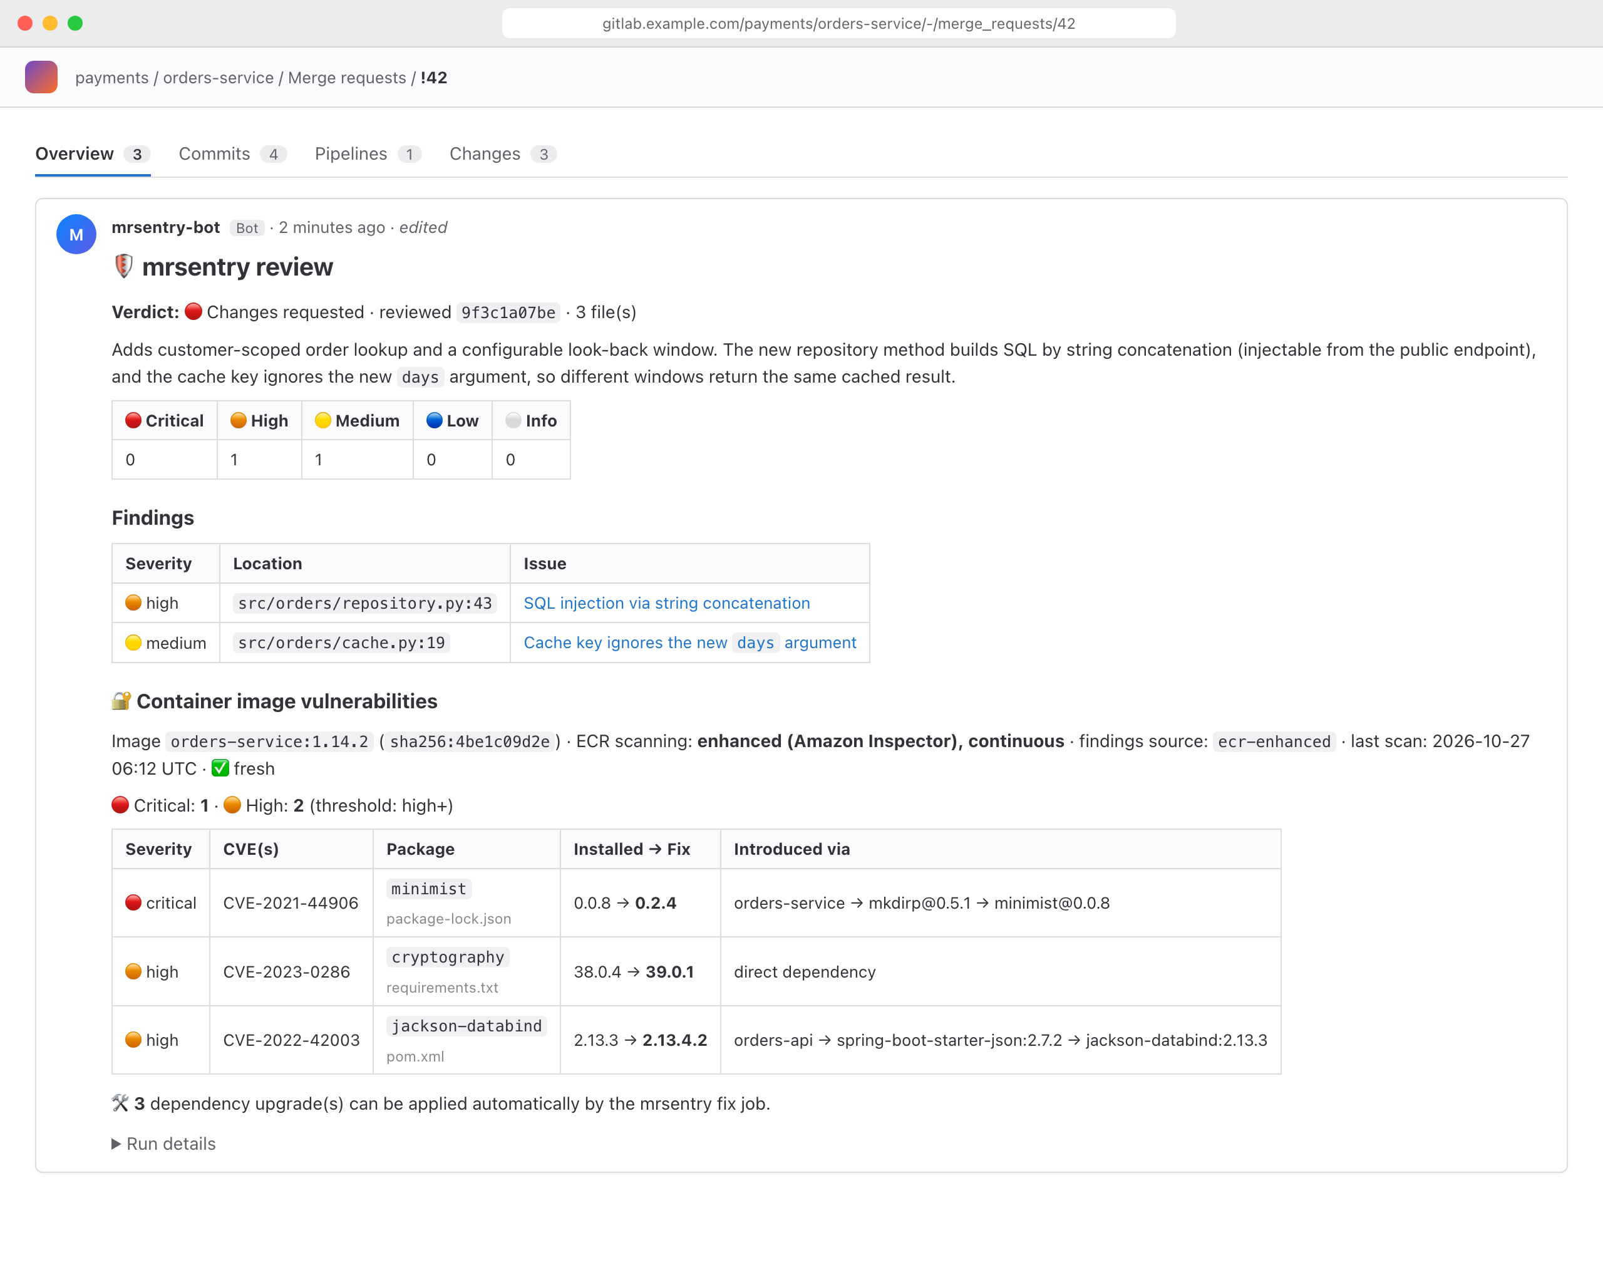Screen dimensions: 1603x1265
Task: Switch to the Overview tab
Action: pyautogui.click(x=93, y=154)
